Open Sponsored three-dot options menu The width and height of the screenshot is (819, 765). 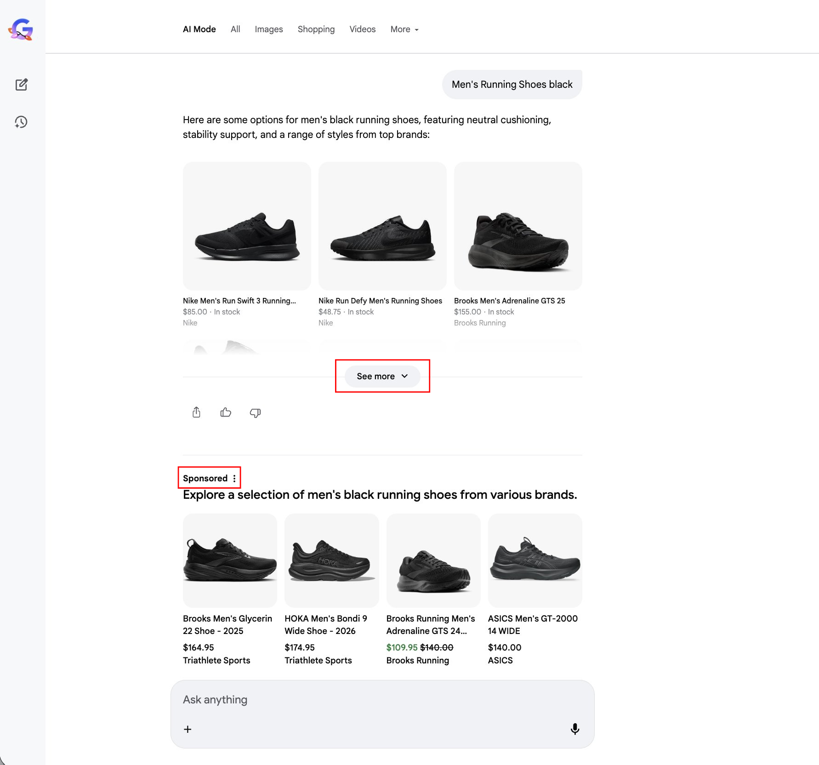(x=234, y=478)
